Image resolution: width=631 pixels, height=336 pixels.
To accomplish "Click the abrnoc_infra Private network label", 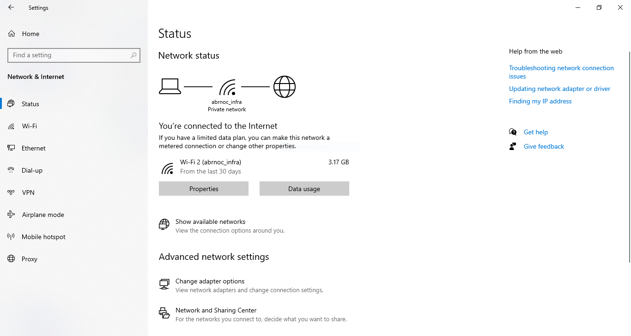I will click(x=227, y=106).
